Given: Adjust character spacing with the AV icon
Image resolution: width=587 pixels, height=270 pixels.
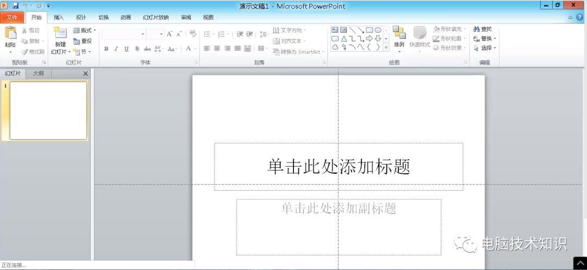Looking at the screenshot, I should 158,48.
